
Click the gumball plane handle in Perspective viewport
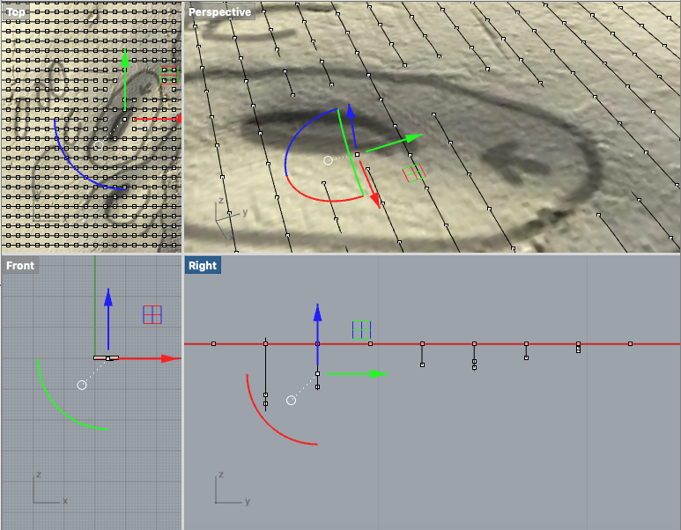tap(414, 173)
